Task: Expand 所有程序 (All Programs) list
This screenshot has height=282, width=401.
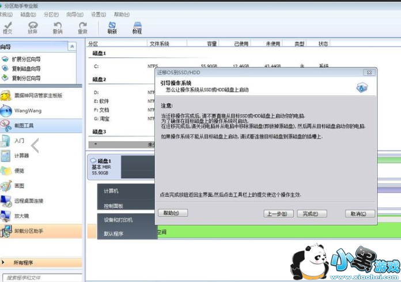Action: click(x=41, y=262)
